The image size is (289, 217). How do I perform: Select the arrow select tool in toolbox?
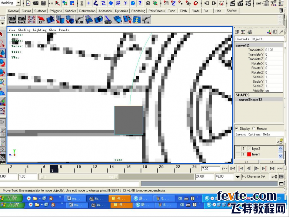[2, 34]
